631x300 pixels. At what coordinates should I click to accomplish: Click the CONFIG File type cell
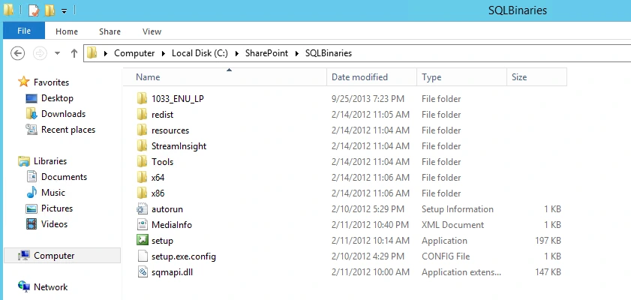point(446,256)
